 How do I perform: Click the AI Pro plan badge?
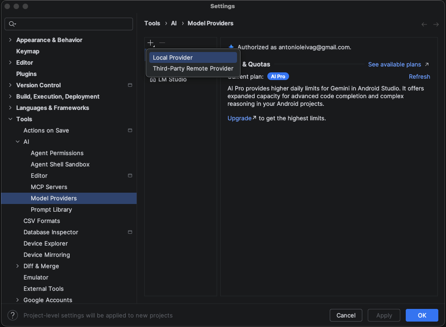tap(278, 76)
